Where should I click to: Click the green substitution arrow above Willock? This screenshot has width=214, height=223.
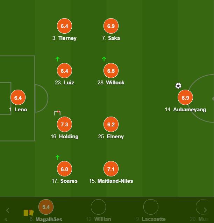click(x=104, y=59)
